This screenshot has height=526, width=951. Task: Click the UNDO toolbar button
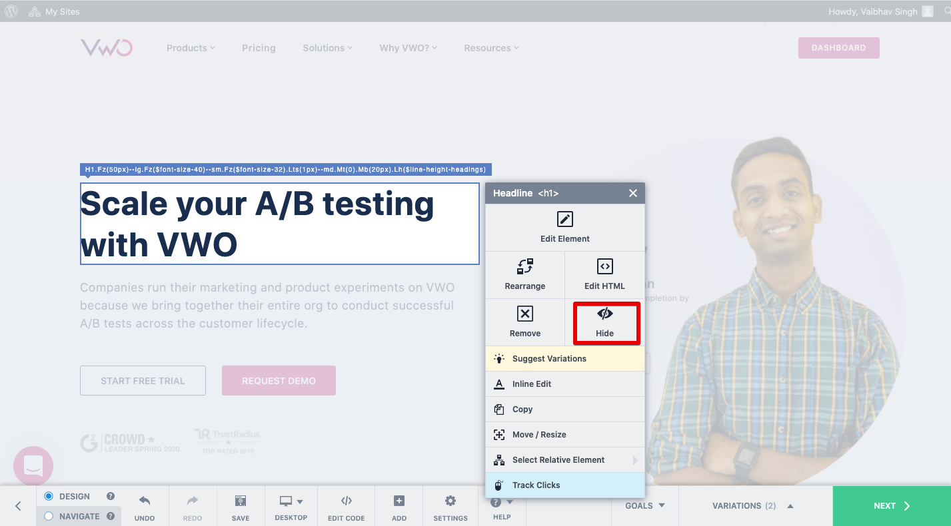(x=145, y=507)
